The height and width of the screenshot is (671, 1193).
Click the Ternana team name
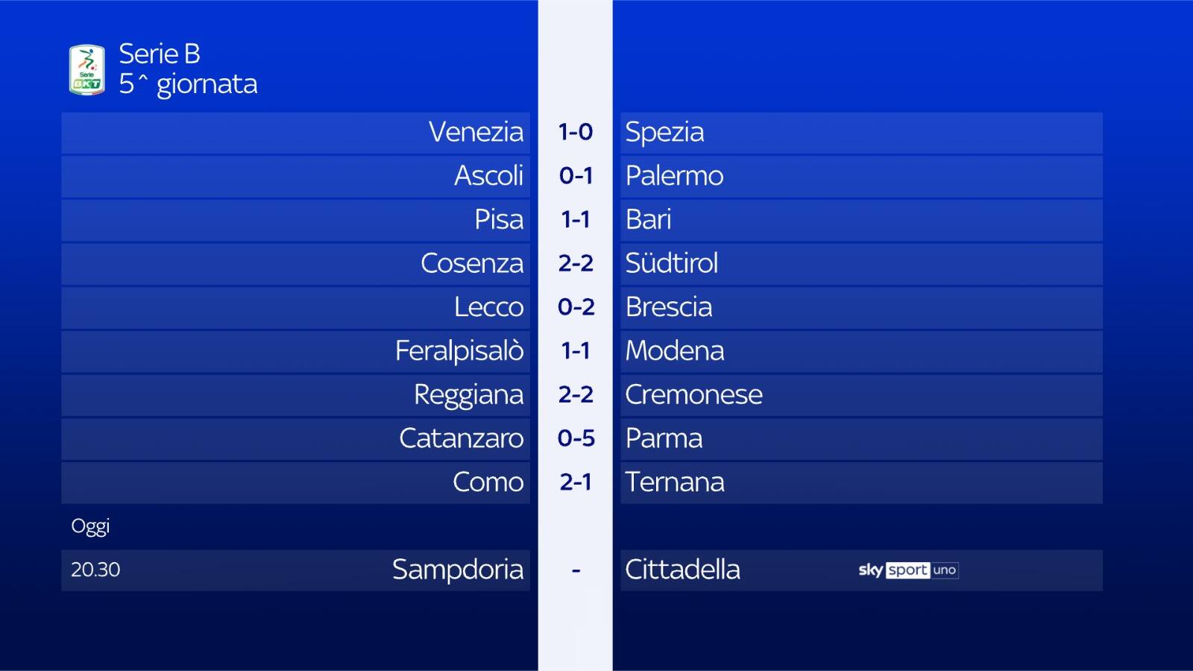tap(674, 482)
